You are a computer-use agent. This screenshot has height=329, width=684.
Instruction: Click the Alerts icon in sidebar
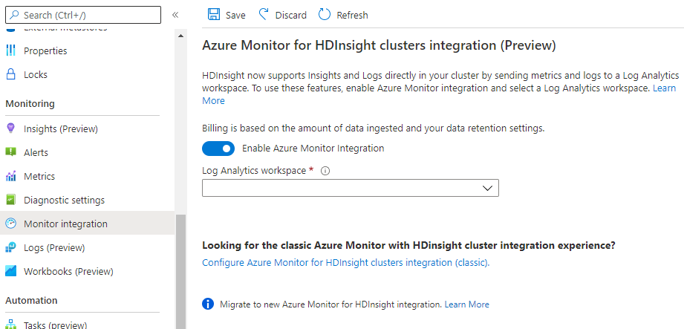11,152
